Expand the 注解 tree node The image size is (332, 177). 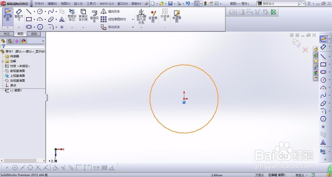(x=2, y=61)
